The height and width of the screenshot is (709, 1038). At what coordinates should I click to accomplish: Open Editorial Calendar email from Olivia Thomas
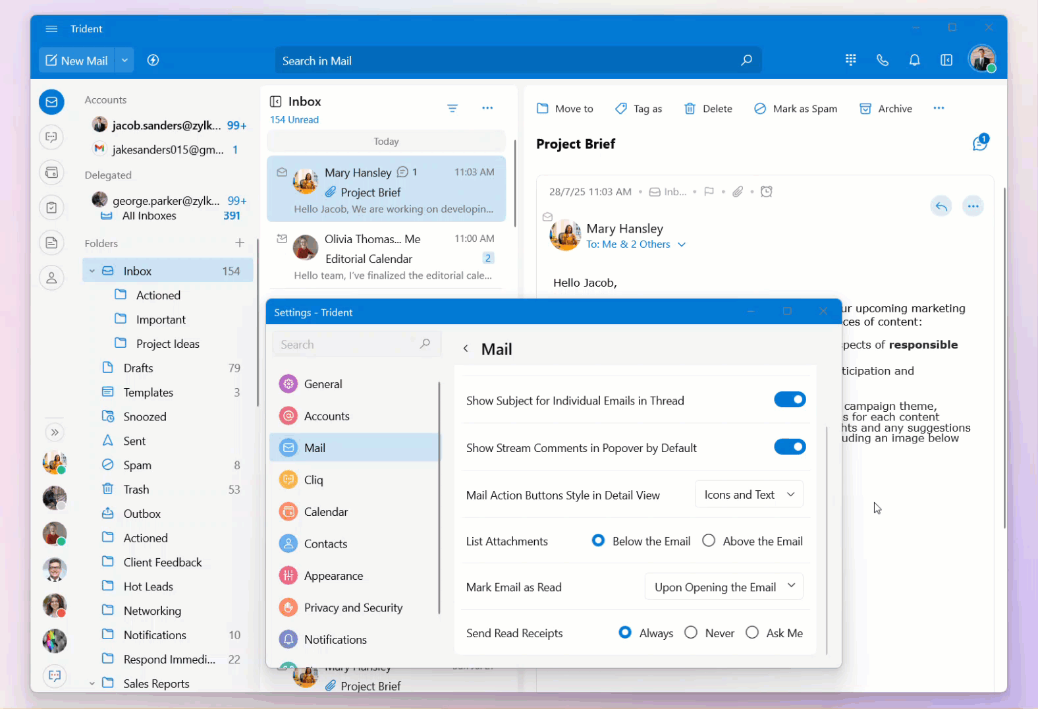click(386, 257)
